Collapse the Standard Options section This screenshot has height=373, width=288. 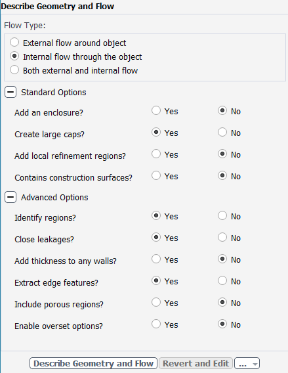[10, 92]
